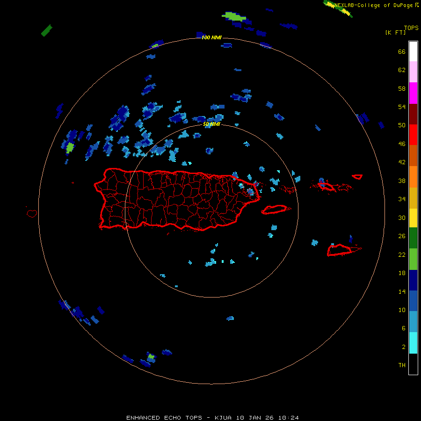This screenshot has height=421, width=421.
Task: Click the 'NEXLAB-College of DuPage' credit text
Action: (x=373, y=5)
